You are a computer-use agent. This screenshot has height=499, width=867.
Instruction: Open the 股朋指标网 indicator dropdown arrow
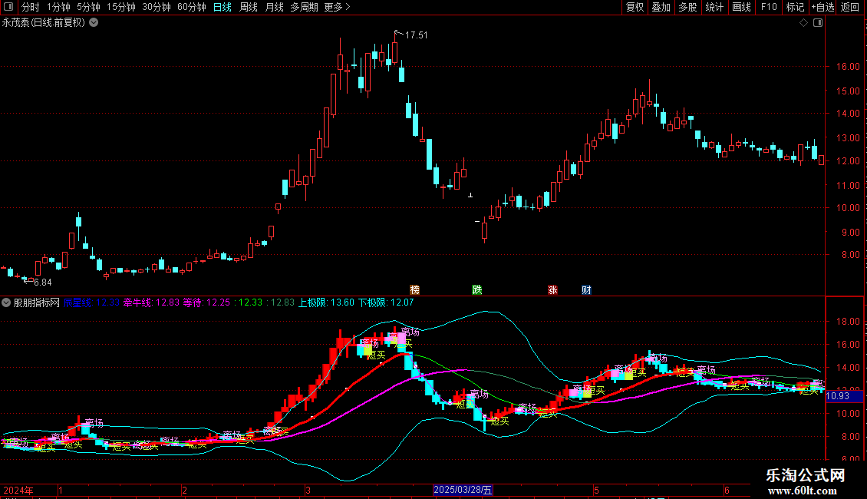(6, 302)
